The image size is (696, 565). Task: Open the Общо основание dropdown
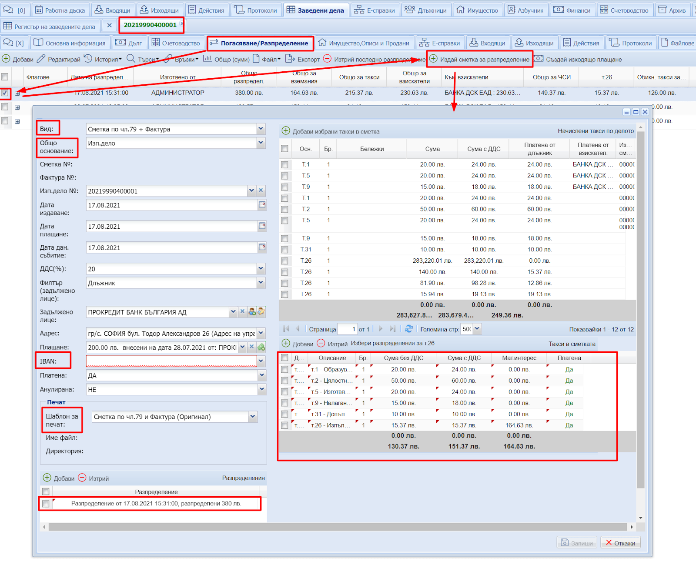261,143
